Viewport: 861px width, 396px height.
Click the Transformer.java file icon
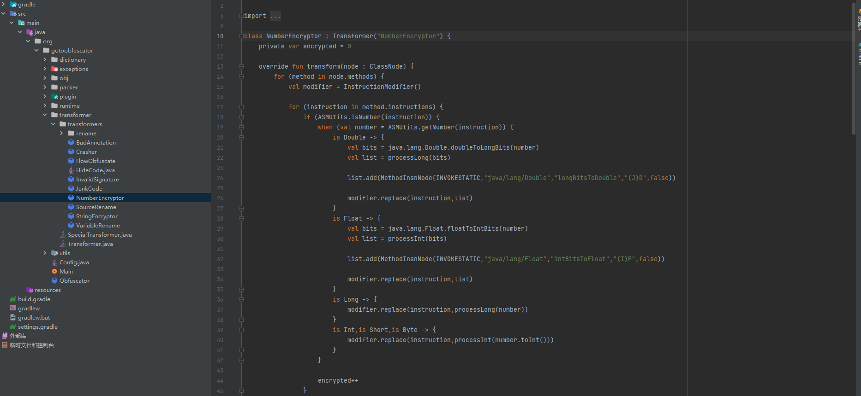coord(63,244)
